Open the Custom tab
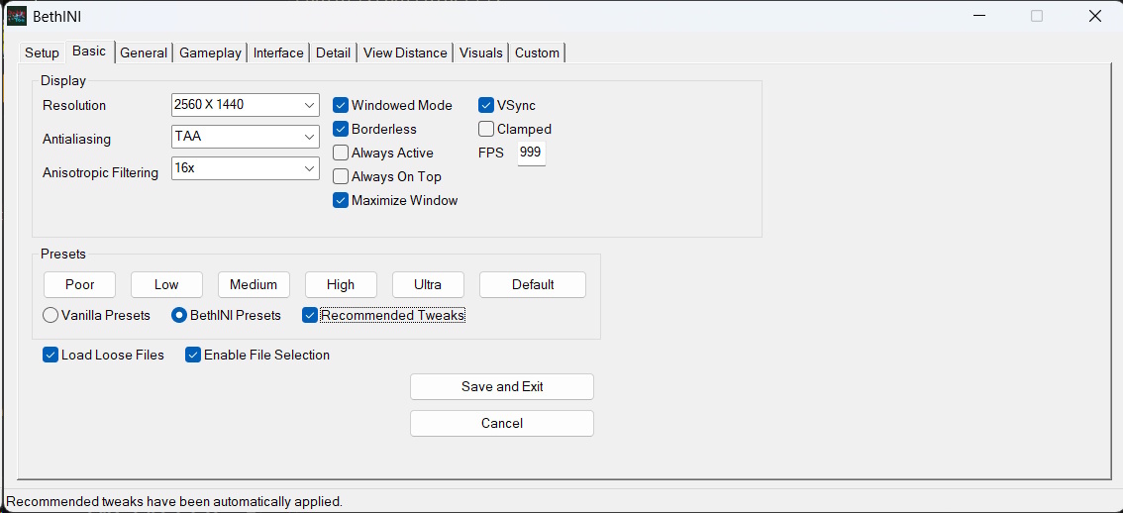 coord(537,53)
